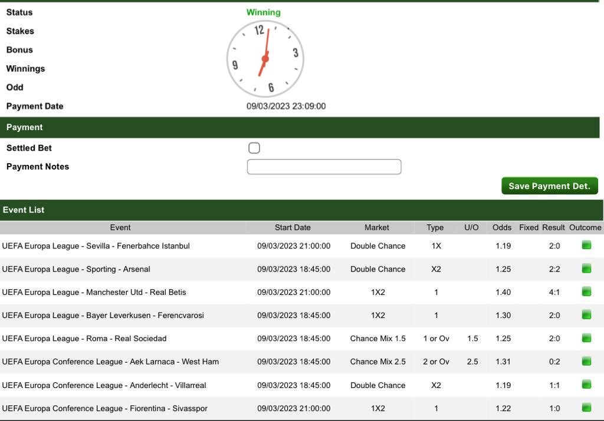This screenshot has height=421, width=604.
Task: Click the Save Payment Det. button
Action: tap(549, 186)
